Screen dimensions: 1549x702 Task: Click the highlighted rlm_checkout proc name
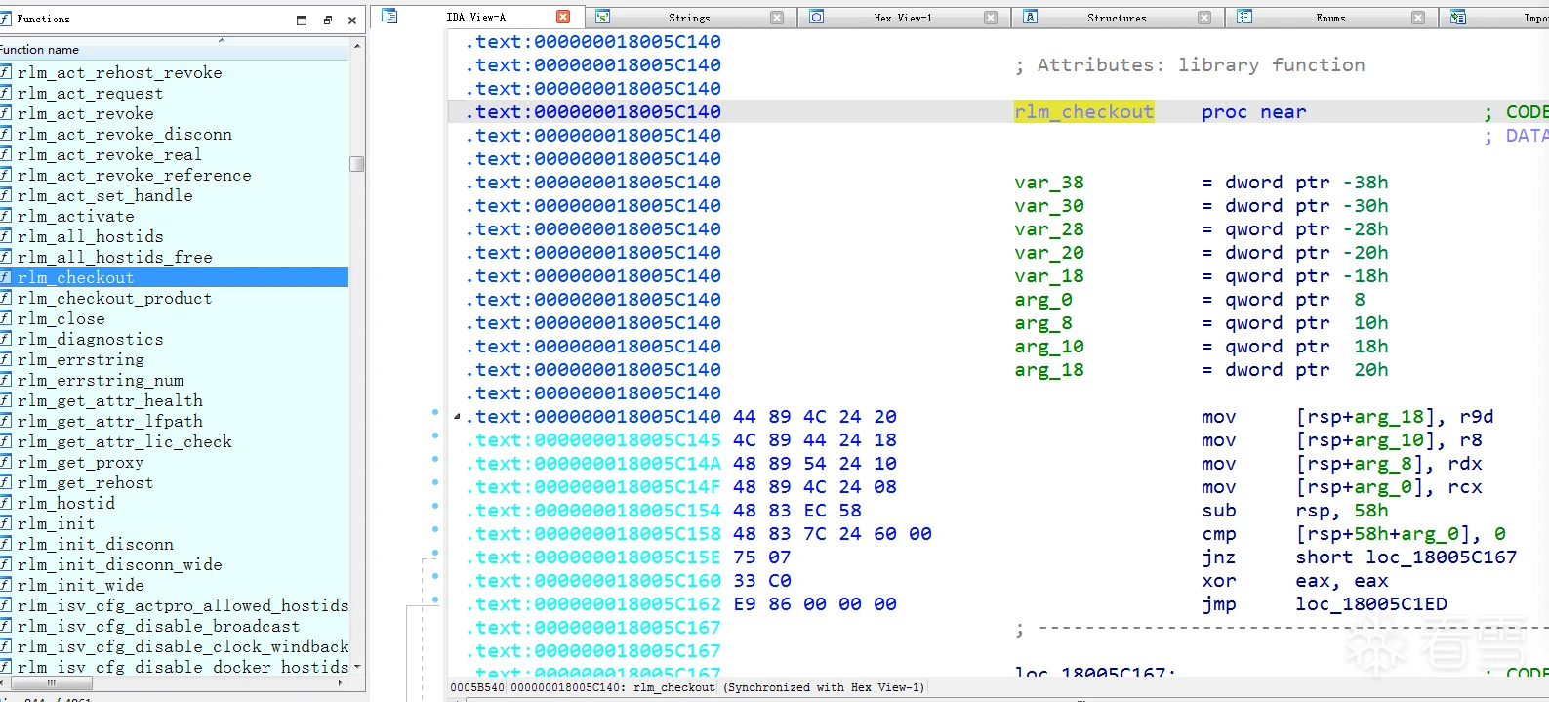pos(1083,112)
